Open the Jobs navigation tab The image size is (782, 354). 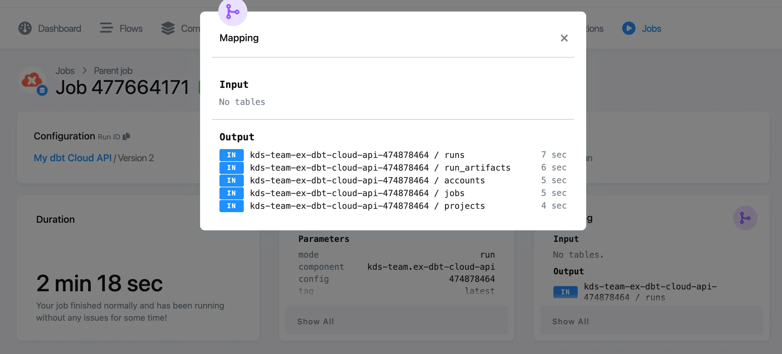coord(651,28)
